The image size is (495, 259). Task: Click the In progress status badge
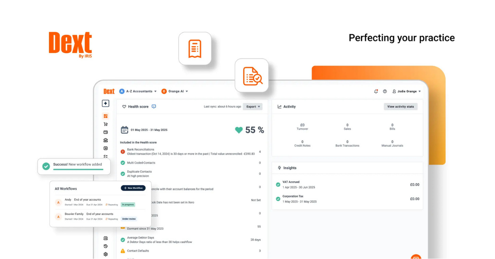[x=128, y=205]
